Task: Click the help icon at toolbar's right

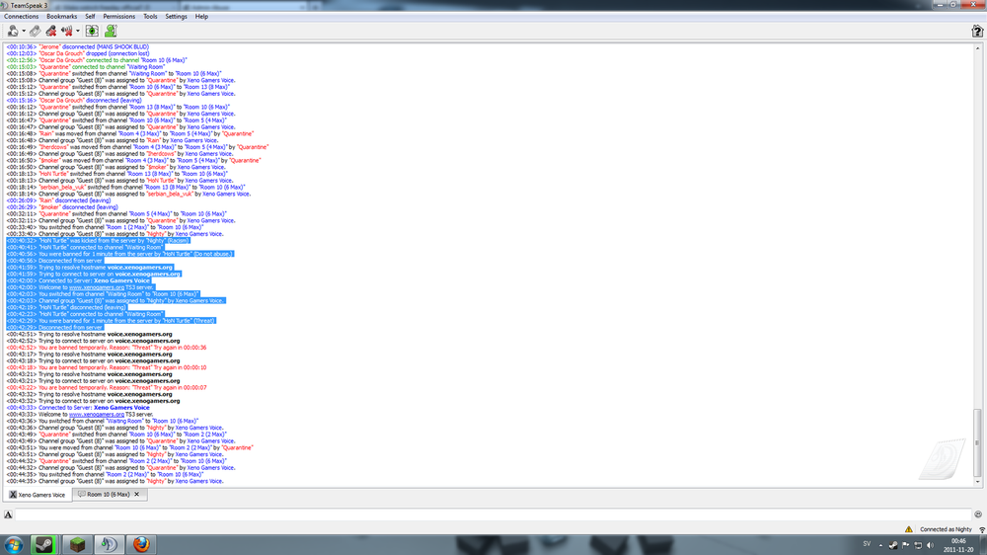Action: 977,31
